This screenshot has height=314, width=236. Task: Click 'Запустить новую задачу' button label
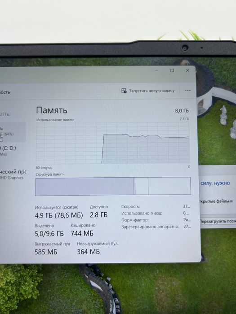[152, 91]
